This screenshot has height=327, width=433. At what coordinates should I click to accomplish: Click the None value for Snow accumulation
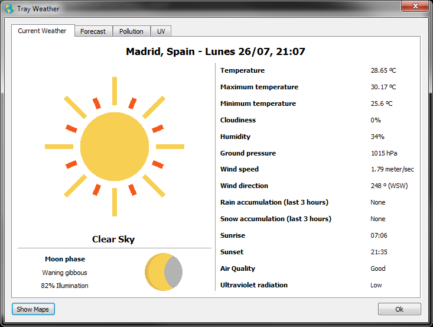tap(378, 219)
